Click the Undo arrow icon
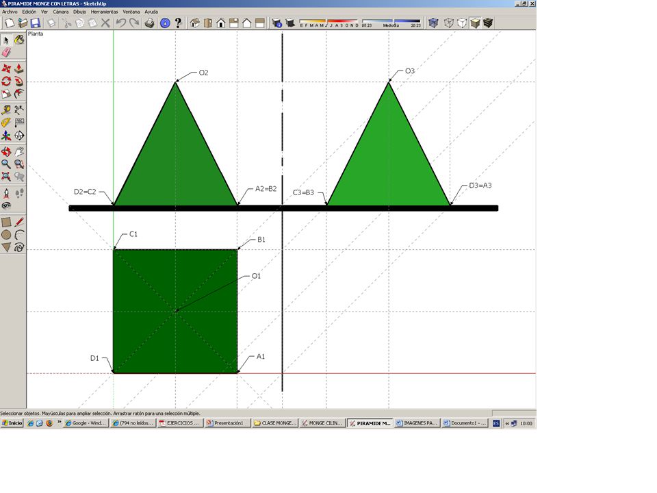 point(120,23)
